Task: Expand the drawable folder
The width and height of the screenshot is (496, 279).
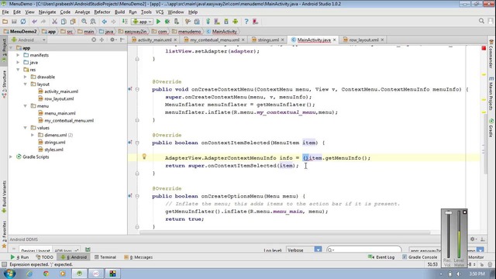Action: pos(26,77)
